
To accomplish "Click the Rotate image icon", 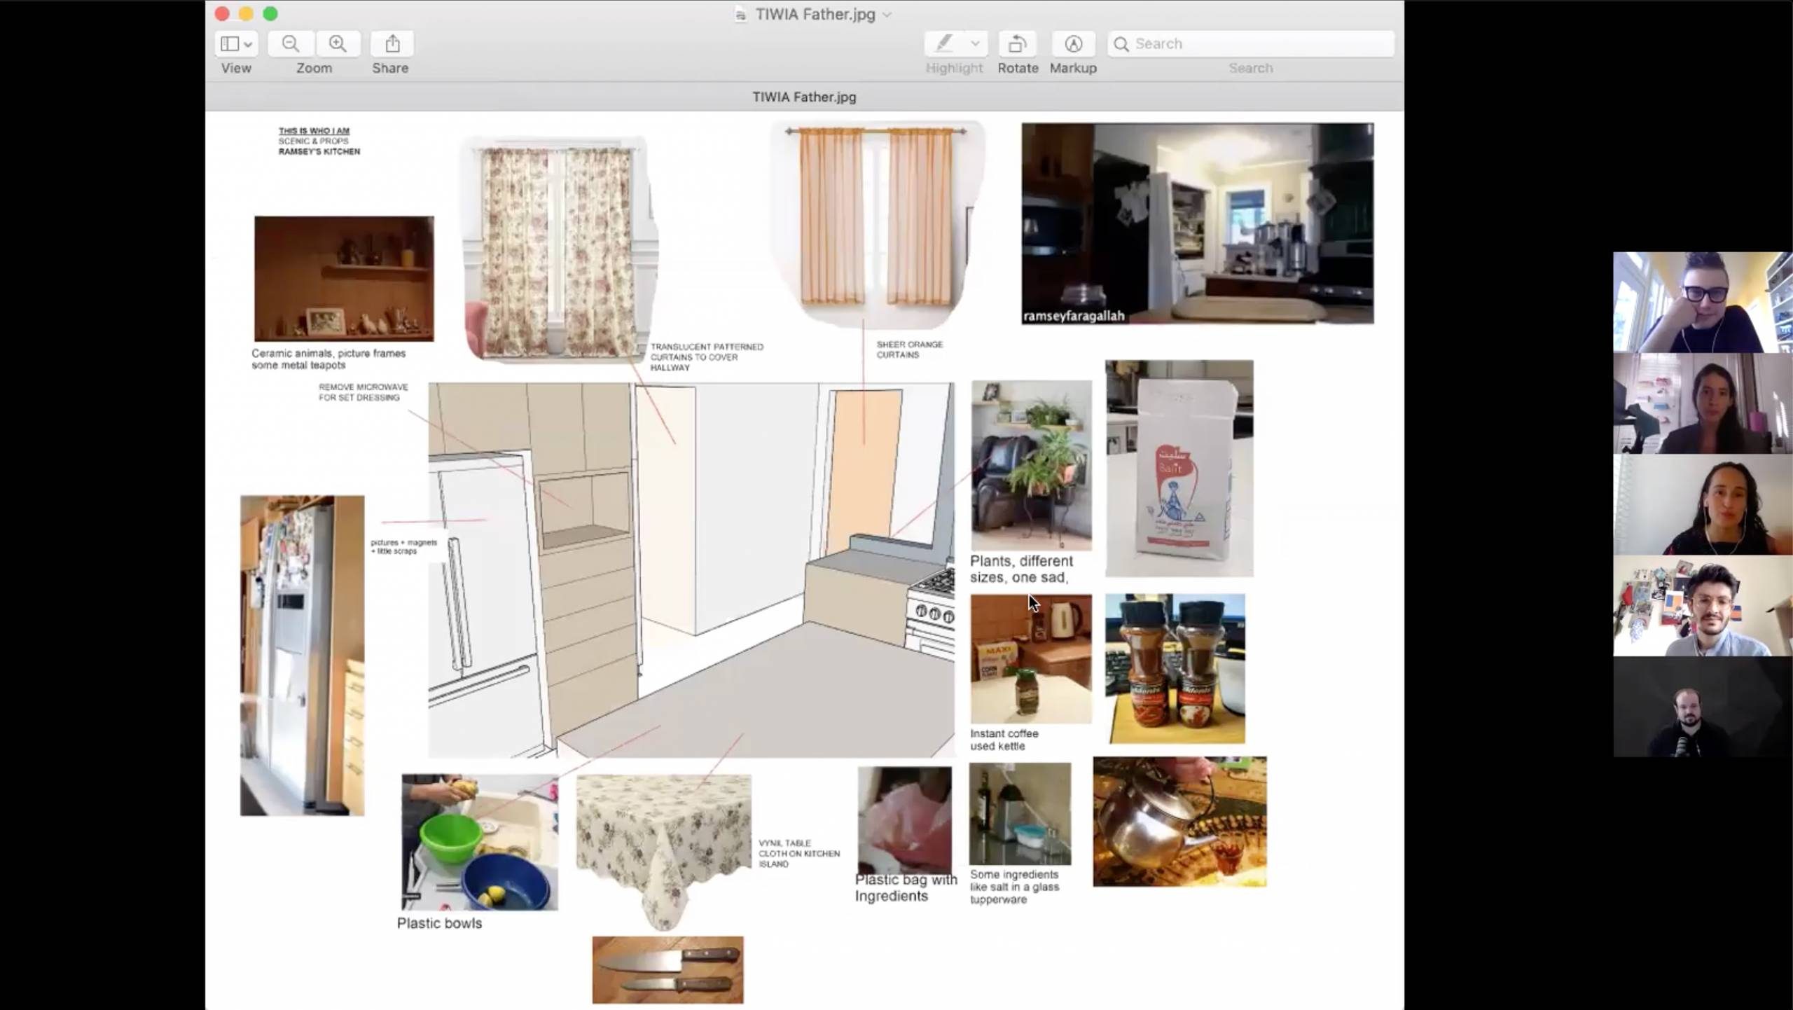I will click(x=1017, y=43).
